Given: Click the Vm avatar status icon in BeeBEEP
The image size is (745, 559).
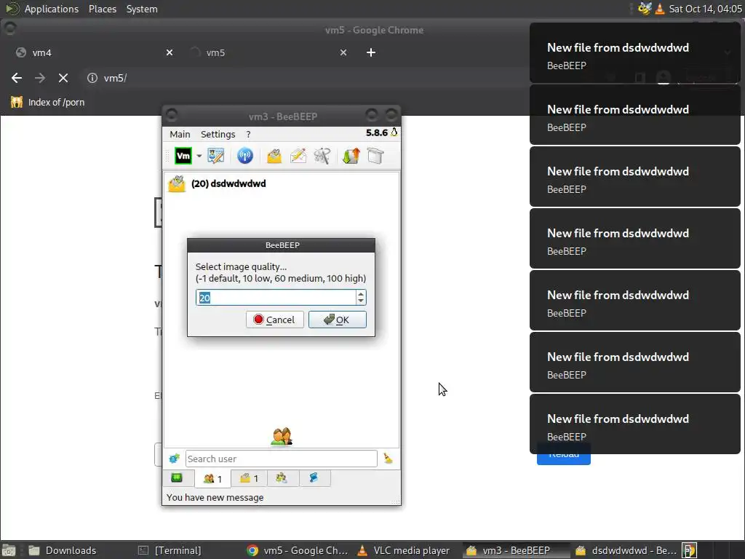Looking at the screenshot, I should click(183, 156).
